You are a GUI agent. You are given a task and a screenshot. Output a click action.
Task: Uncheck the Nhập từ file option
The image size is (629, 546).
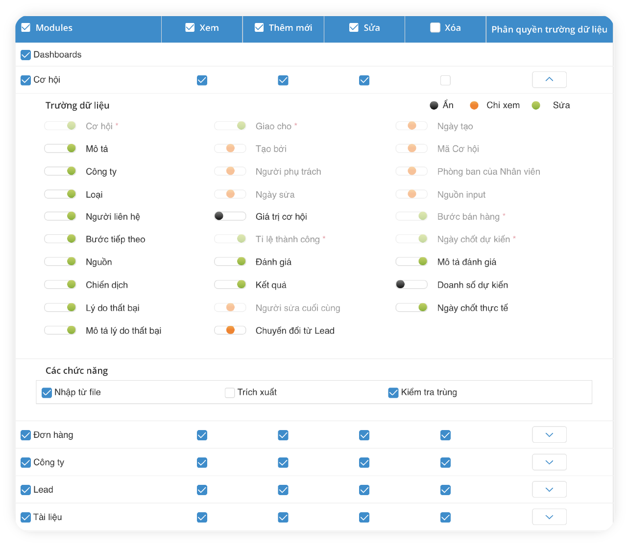(47, 393)
